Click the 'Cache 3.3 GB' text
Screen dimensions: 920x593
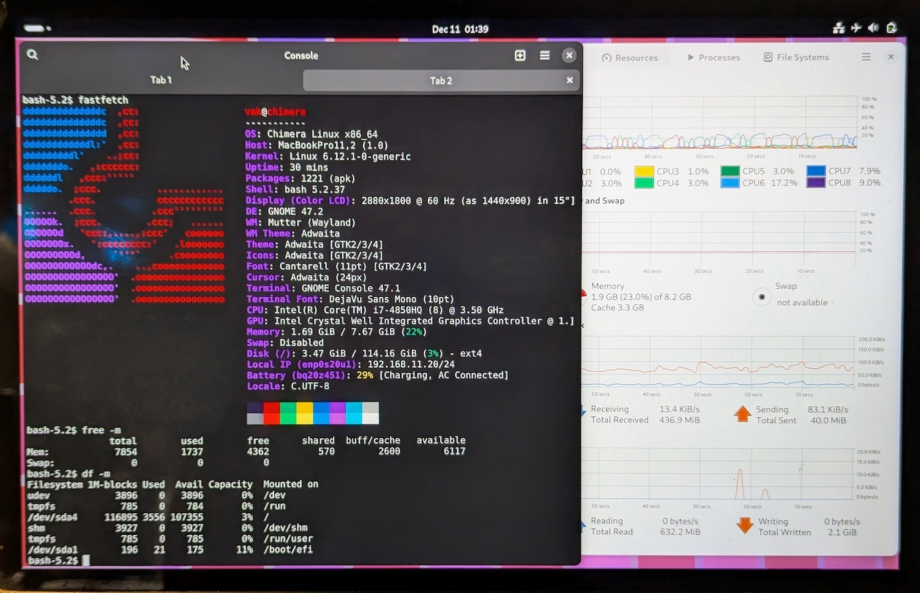pyautogui.click(x=617, y=308)
